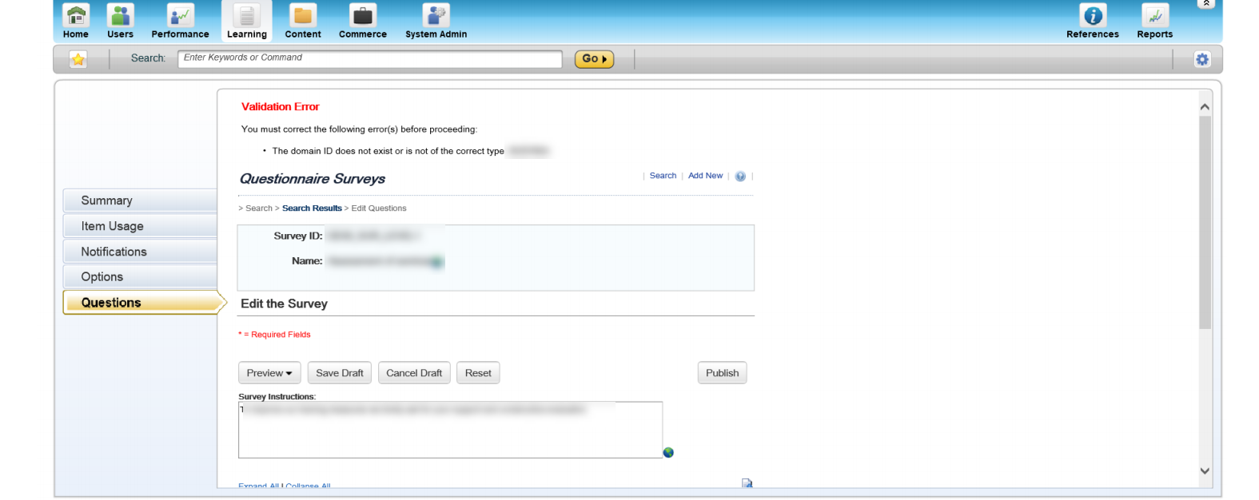Collapse the top navigation bar chevron
The height and width of the screenshot is (500, 1259).
point(1206,4)
